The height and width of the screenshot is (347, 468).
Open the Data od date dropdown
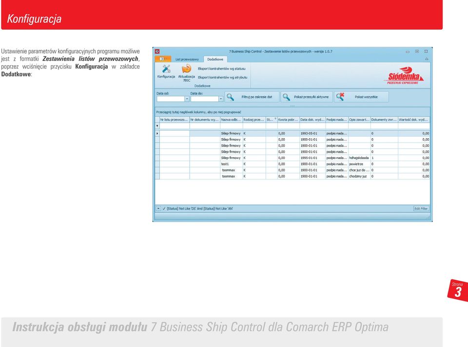tap(187, 99)
